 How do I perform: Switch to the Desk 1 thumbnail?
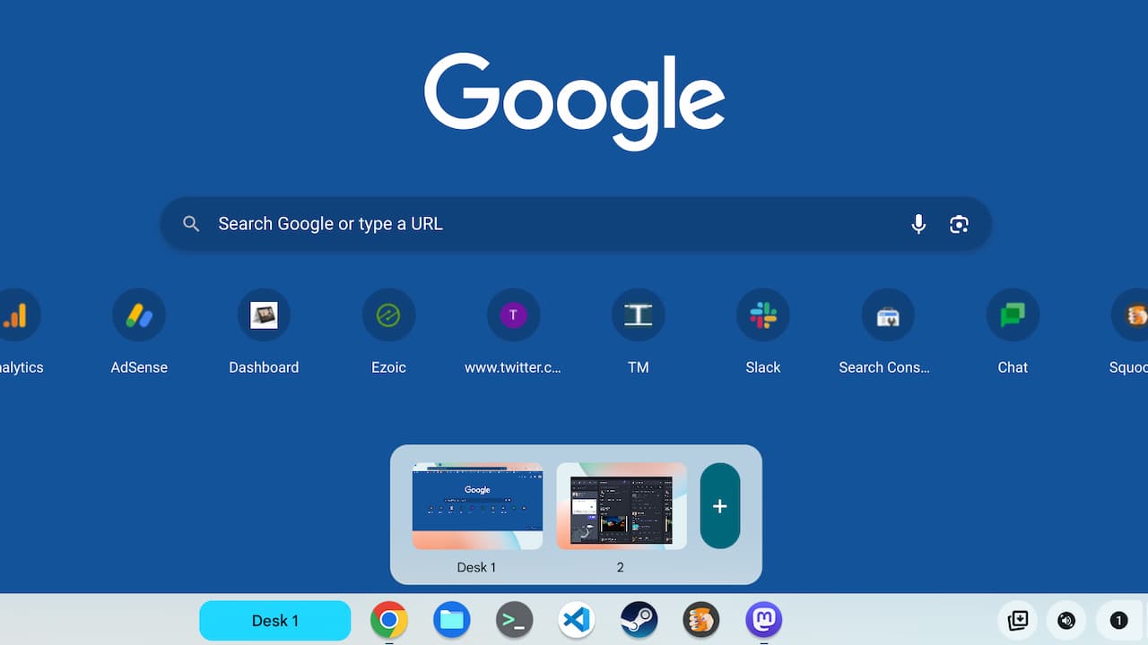[x=477, y=506]
